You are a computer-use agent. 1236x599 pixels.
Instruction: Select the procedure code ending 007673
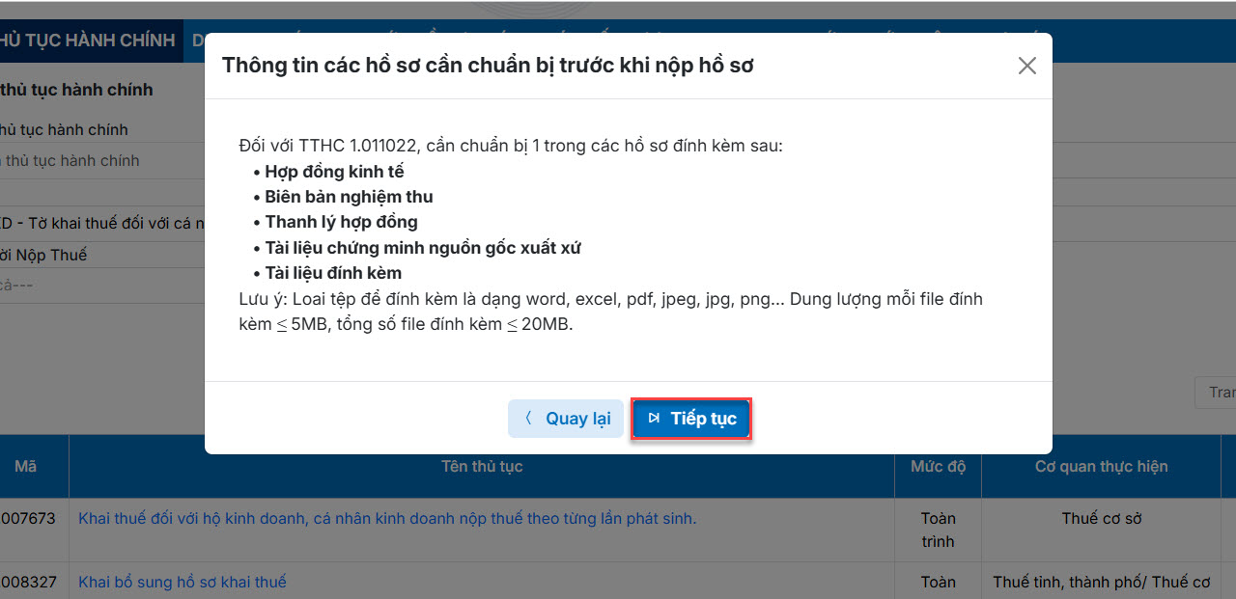coord(29,519)
